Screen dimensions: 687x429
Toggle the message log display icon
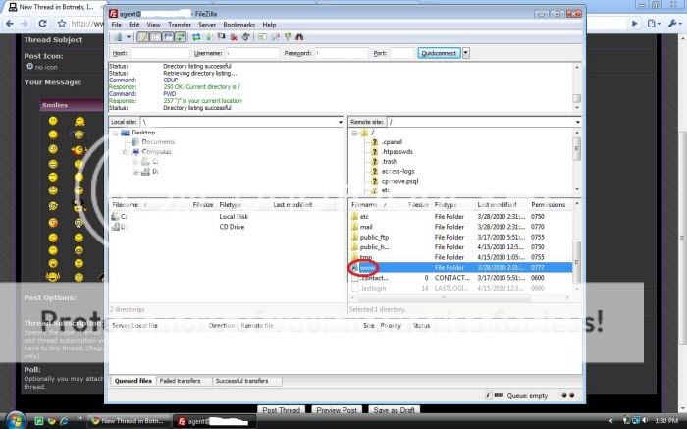[x=142, y=37]
